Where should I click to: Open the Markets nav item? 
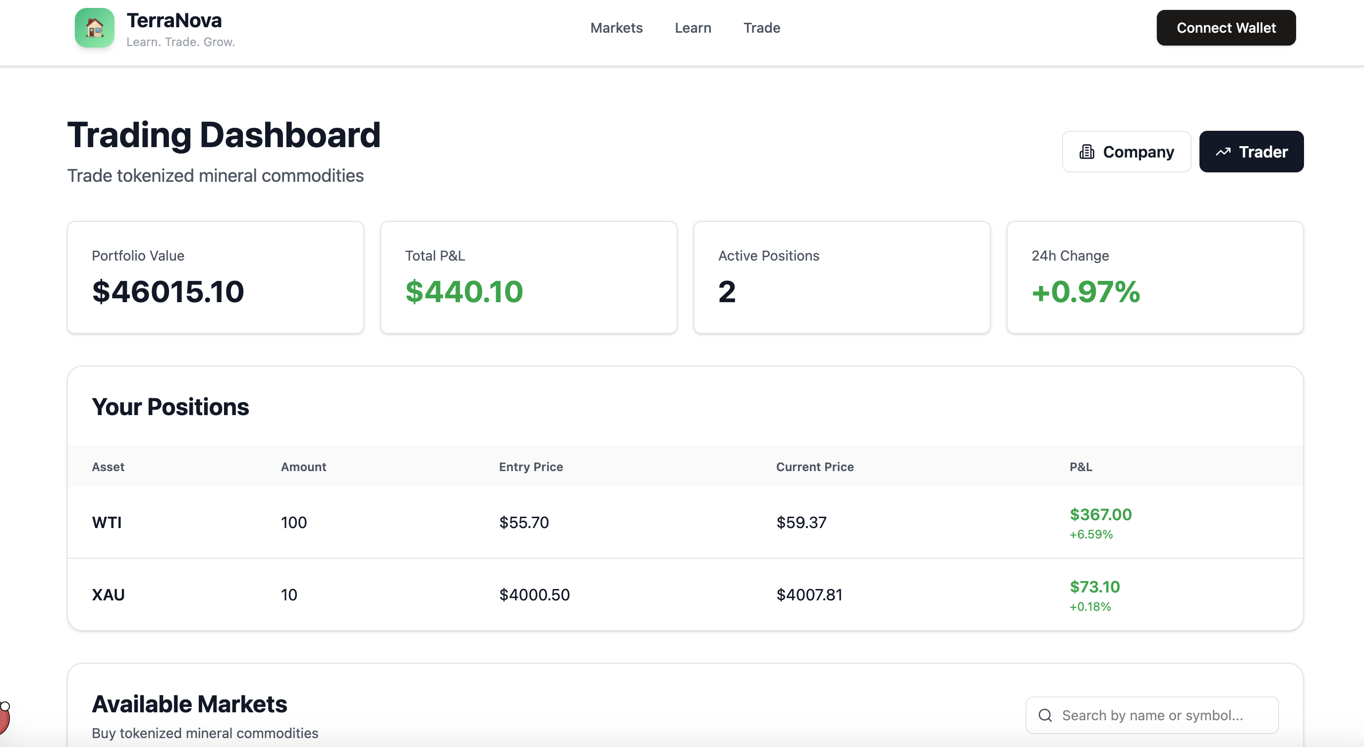[616, 28]
